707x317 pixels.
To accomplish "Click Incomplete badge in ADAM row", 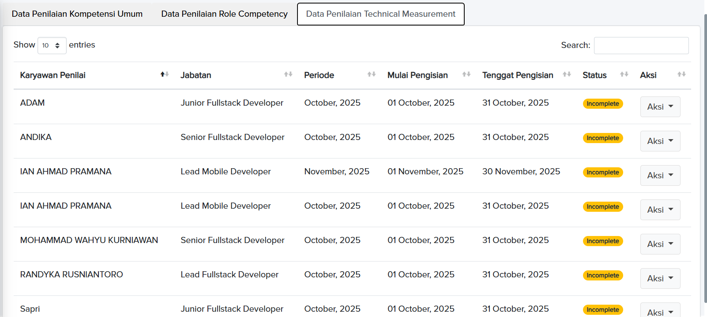I will pos(602,103).
